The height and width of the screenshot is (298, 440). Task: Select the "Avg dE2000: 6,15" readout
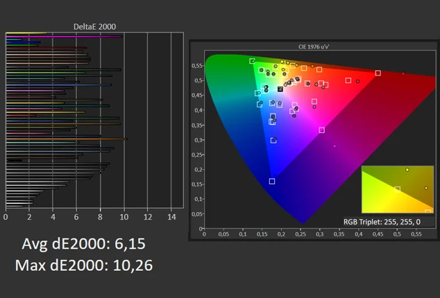click(x=83, y=244)
